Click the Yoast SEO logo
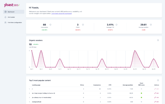Screen dimensions: 165x104 [x=12, y=5]
